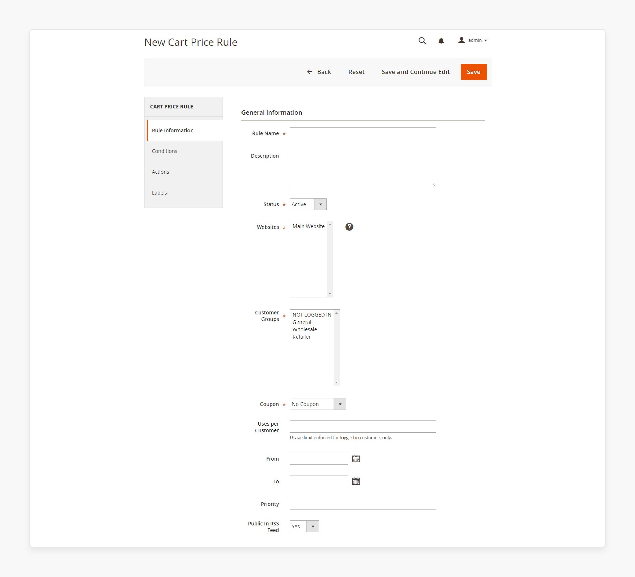The image size is (635, 577).
Task: Open the global search
Action: [x=422, y=41]
